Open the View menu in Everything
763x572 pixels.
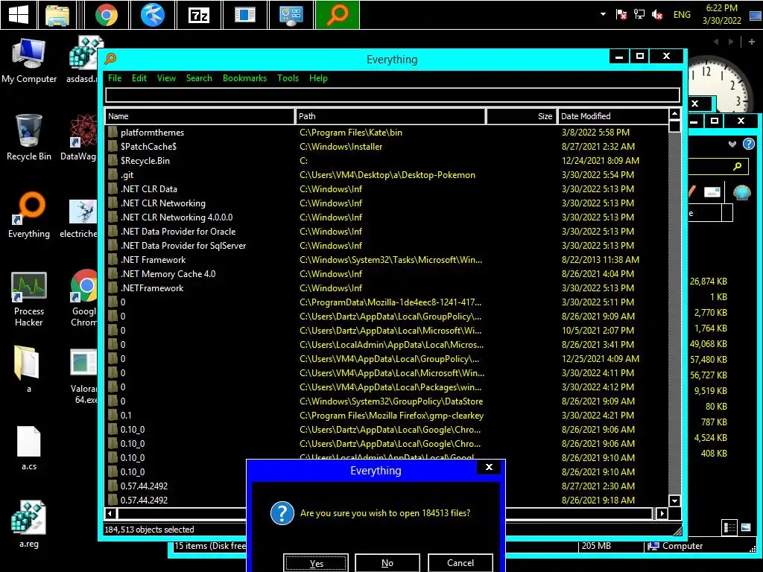point(166,78)
